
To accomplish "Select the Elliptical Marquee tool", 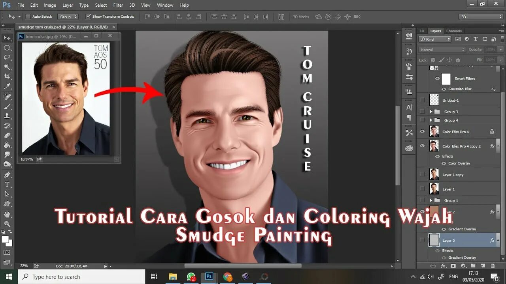I will tap(7, 48).
